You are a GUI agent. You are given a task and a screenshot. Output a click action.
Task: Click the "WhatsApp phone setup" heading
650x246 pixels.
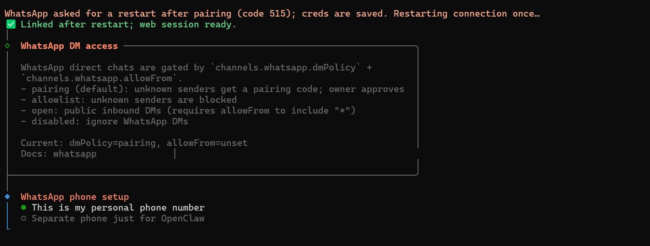tap(75, 197)
